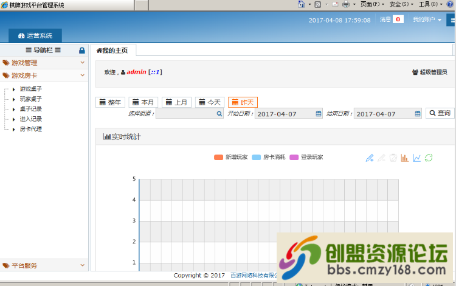Click the 上月 date range button

coord(176,102)
